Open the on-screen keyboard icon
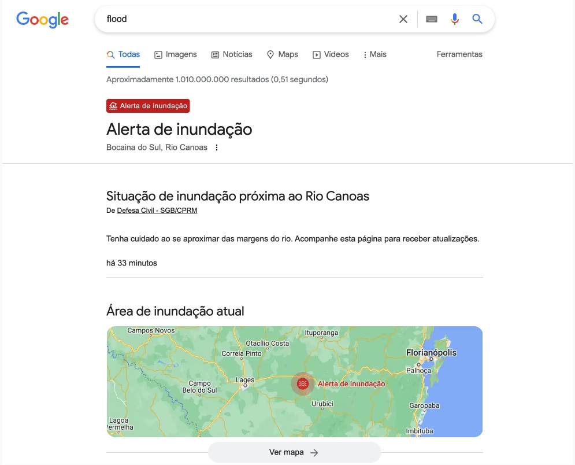Screen dimensions: 575x465 [x=431, y=19]
